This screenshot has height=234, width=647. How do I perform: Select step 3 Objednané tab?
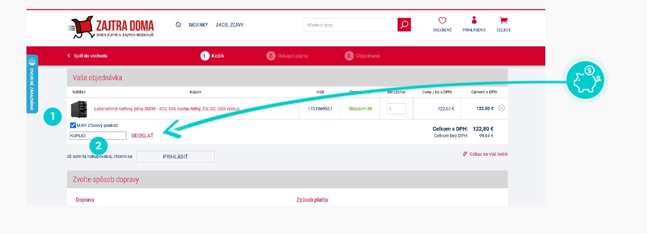coord(362,56)
